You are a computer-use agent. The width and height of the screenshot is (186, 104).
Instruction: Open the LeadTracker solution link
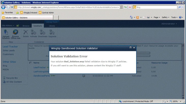(x=39, y=67)
